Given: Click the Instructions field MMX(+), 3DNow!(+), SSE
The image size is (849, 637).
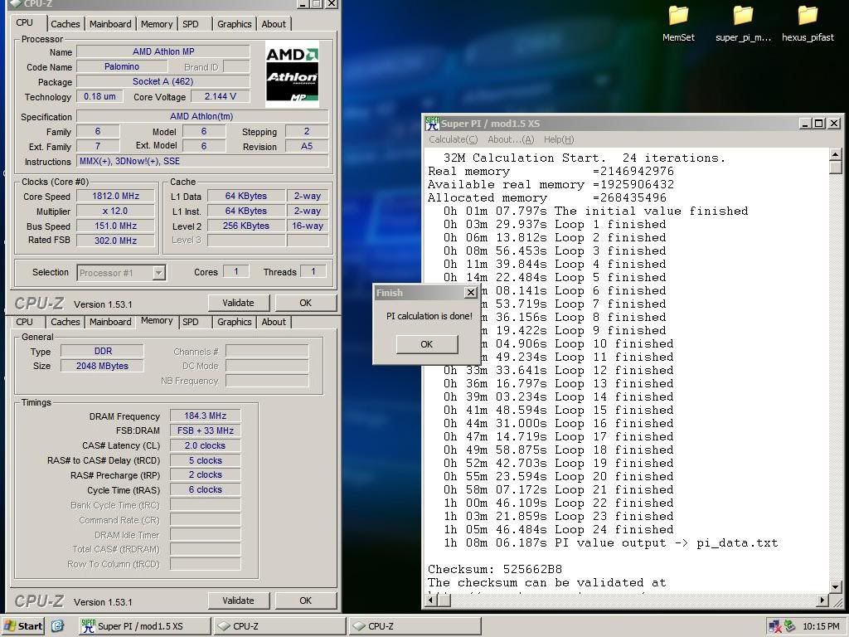Looking at the screenshot, I should [x=202, y=161].
